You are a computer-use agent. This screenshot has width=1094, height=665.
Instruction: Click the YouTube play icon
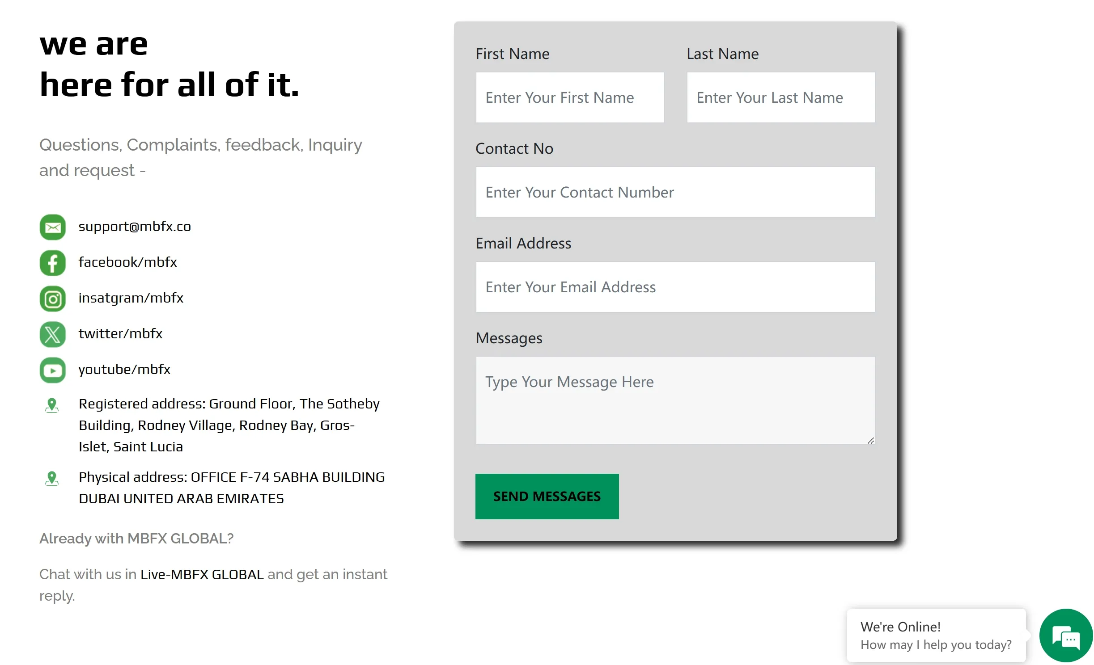[x=53, y=370]
